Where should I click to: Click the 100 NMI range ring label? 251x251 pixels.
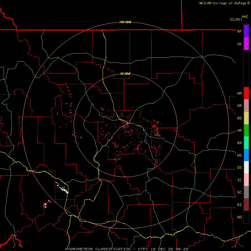pos(125,22)
